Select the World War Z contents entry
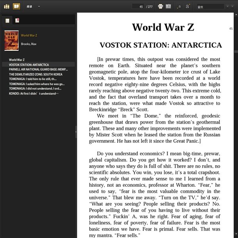The height and width of the screenshot is (238, 238). click(17, 60)
